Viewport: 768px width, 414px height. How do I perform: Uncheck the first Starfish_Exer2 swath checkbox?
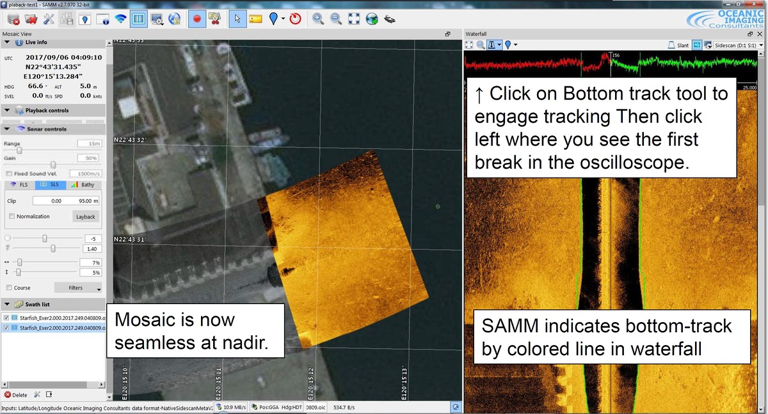[6, 318]
